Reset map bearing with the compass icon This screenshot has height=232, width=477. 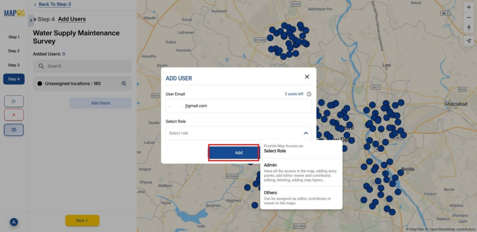pos(469,28)
